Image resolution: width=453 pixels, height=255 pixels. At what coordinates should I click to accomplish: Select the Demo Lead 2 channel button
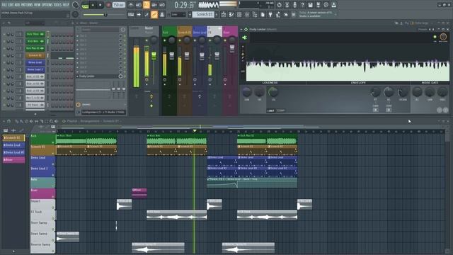35,69
